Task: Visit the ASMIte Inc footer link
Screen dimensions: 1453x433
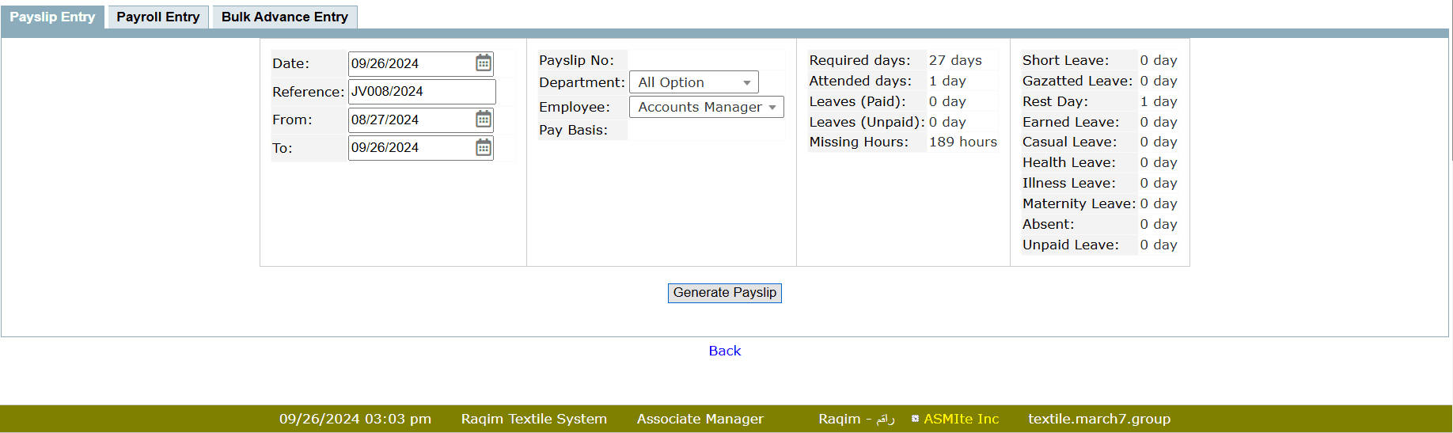Action: tap(961, 419)
